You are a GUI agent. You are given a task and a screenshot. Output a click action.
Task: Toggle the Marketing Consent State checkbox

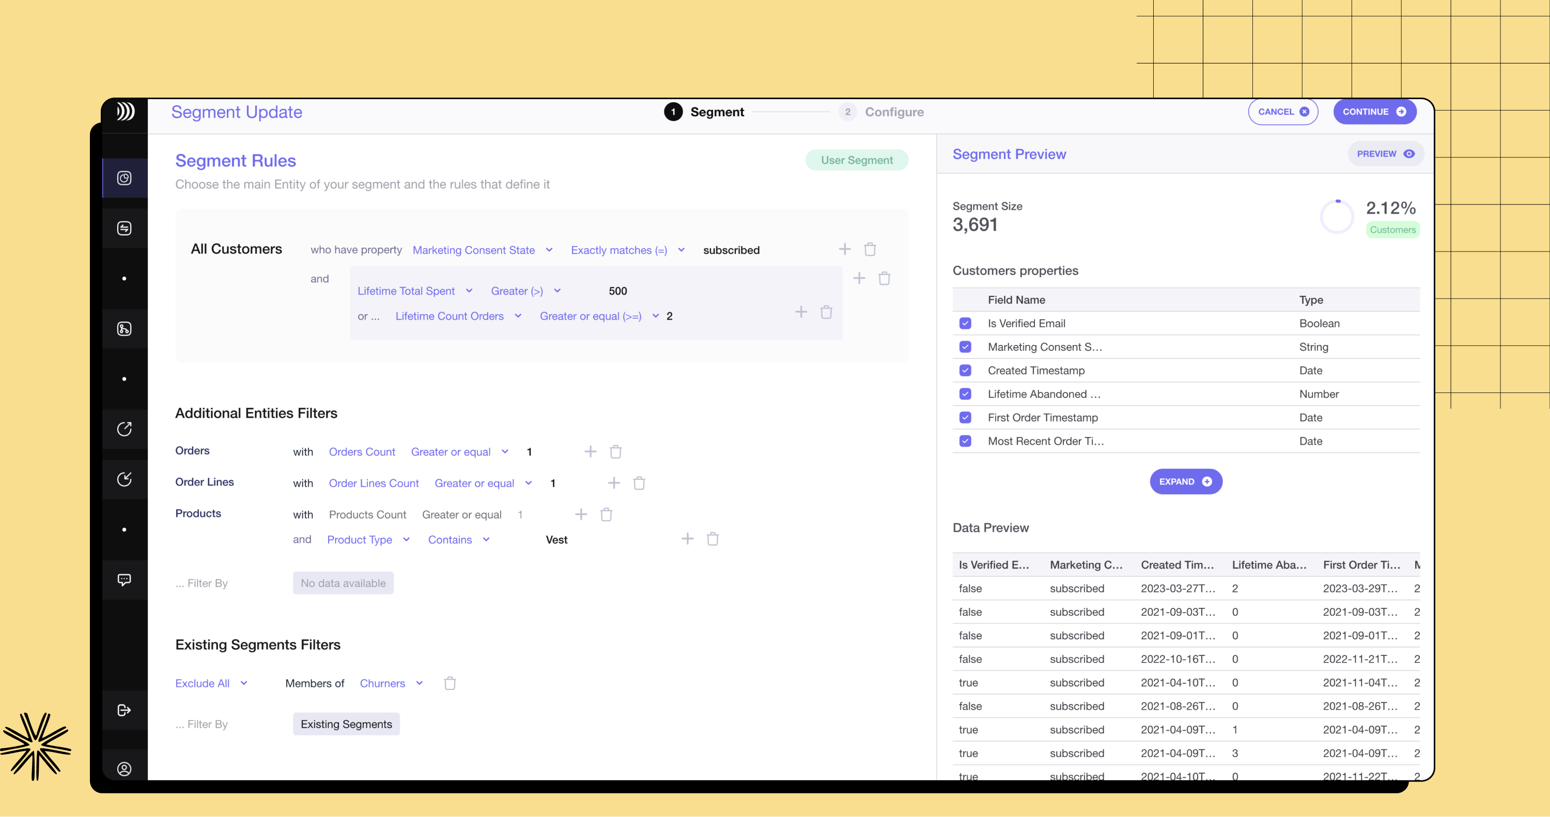point(965,347)
